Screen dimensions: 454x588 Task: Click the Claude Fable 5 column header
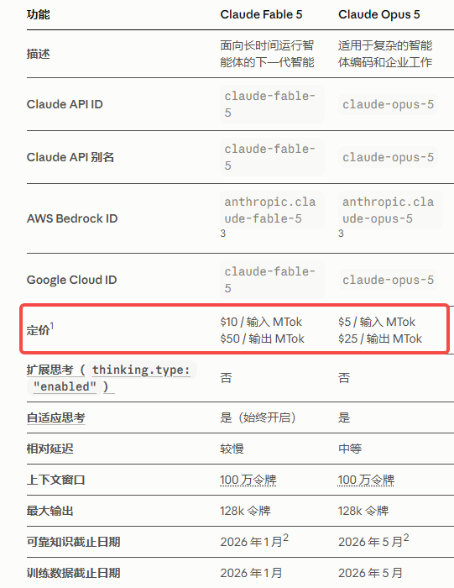[x=261, y=14]
